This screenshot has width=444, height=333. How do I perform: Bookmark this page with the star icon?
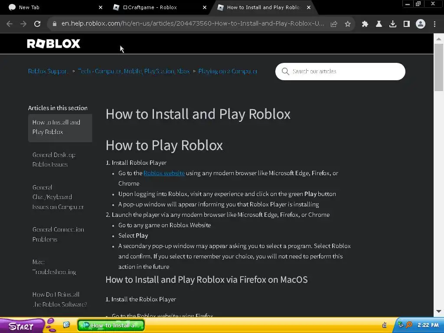[348, 24]
